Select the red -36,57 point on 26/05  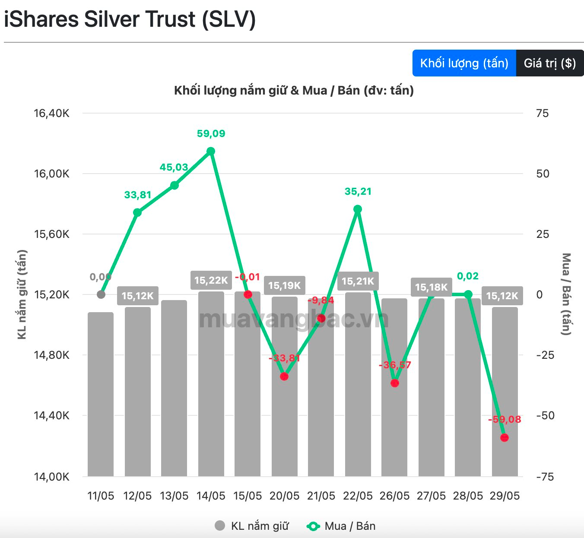point(395,383)
